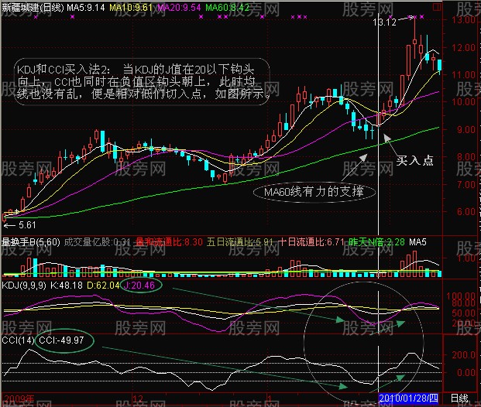Viewport: 481px width, 407px height.
Task: Click the K:48.18 value
Action: pos(67,286)
